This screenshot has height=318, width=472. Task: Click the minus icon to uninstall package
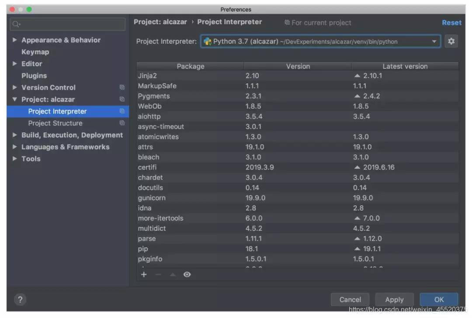coord(158,274)
